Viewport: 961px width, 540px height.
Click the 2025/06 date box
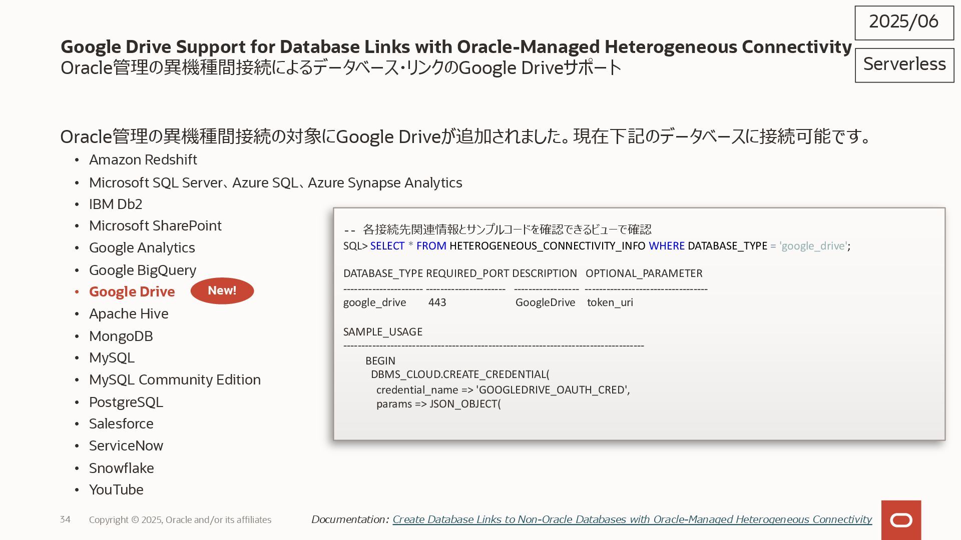click(x=904, y=22)
